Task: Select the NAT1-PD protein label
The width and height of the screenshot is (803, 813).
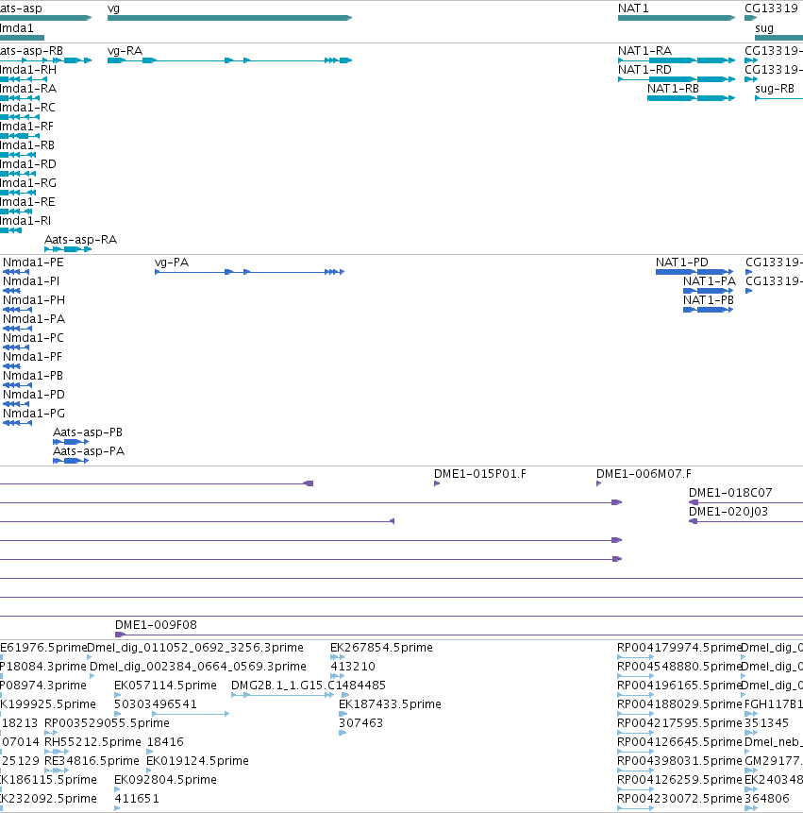Action: click(682, 263)
